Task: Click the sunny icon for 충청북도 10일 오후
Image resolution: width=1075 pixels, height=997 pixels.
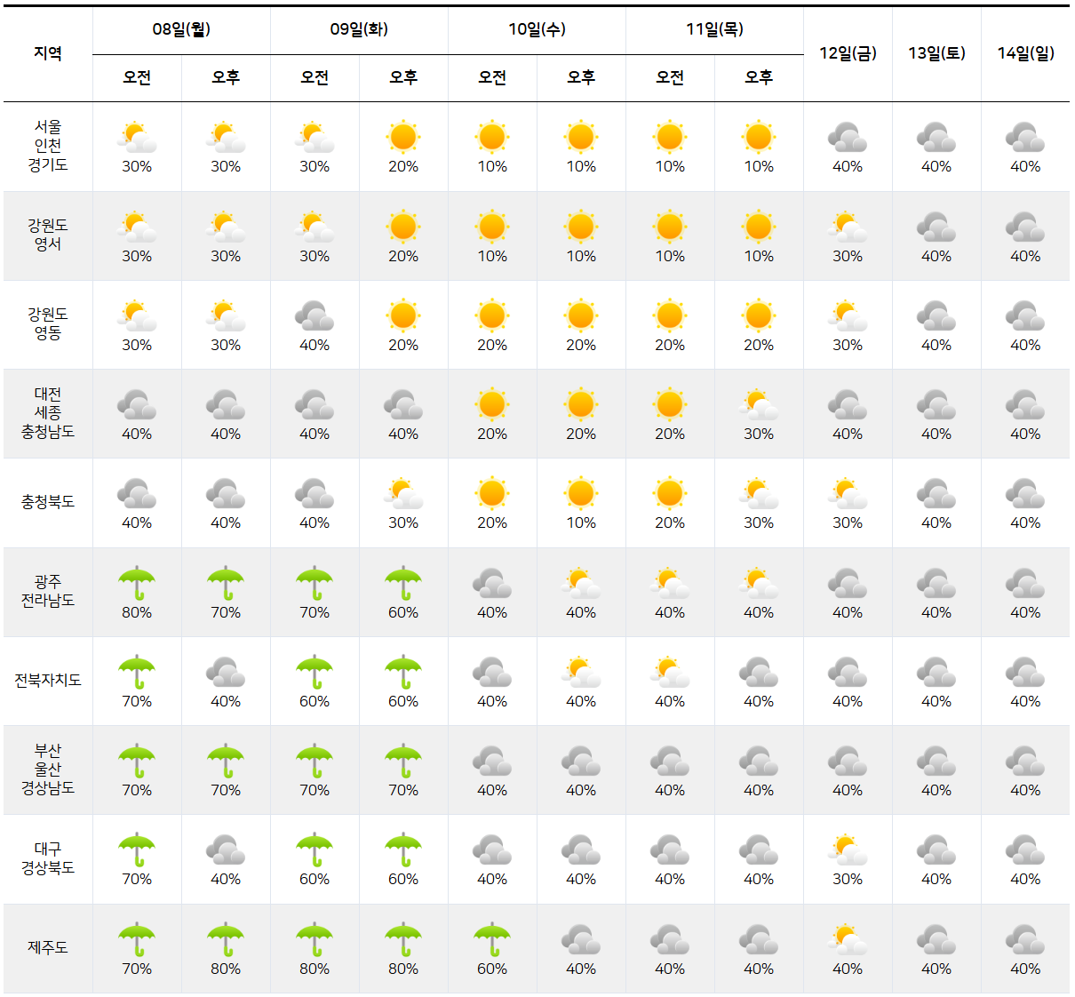Action: point(581,493)
